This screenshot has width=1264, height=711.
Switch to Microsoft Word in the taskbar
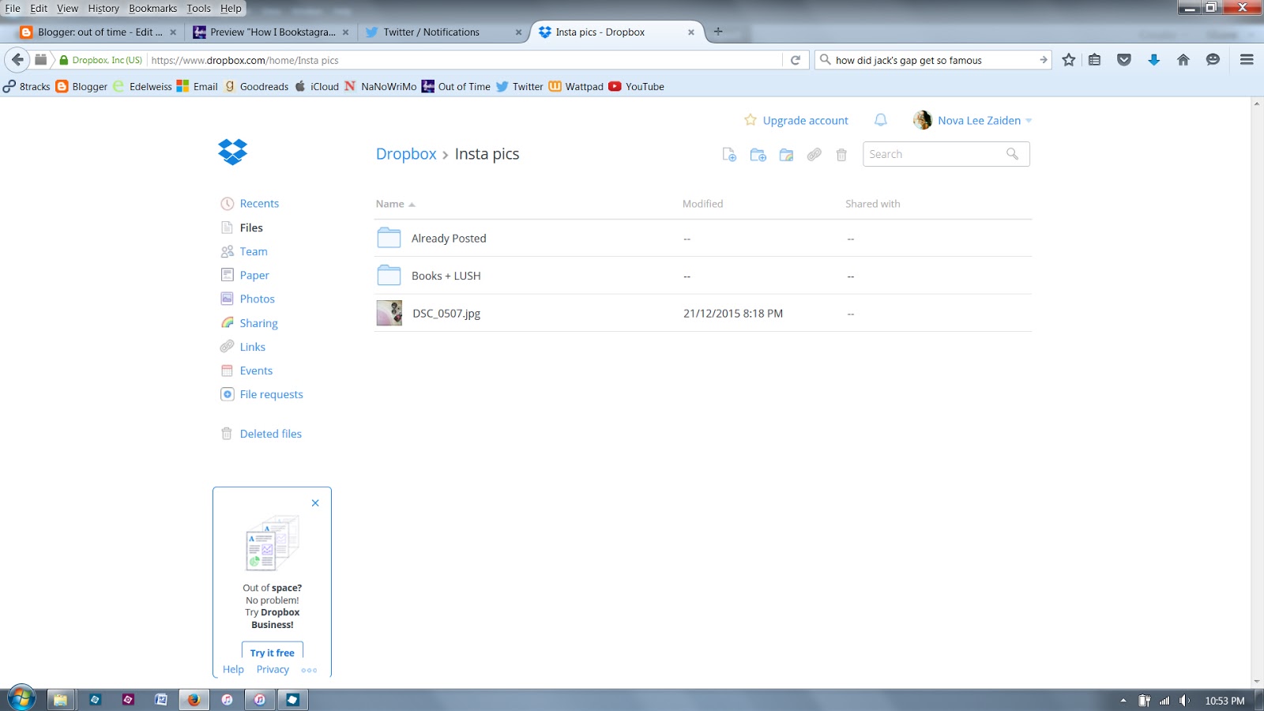pyautogui.click(x=160, y=700)
